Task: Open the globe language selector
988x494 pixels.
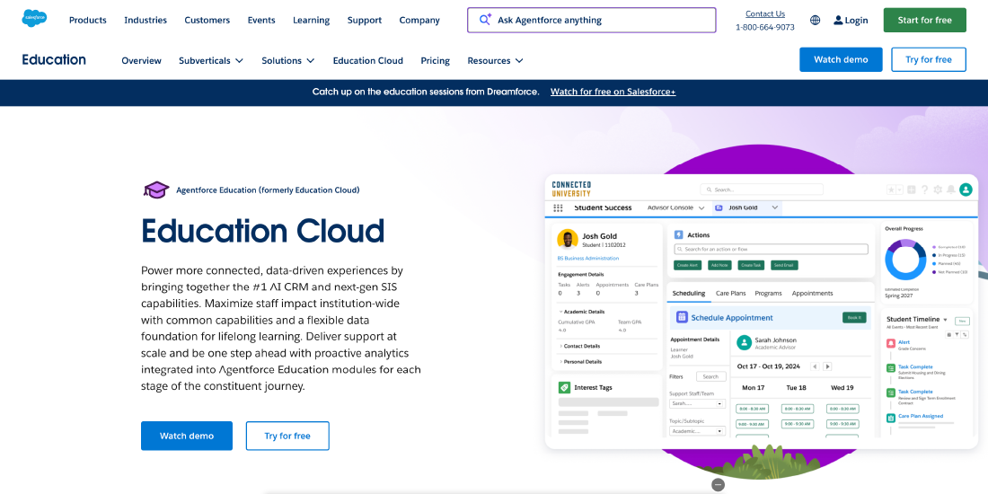Action: click(815, 20)
